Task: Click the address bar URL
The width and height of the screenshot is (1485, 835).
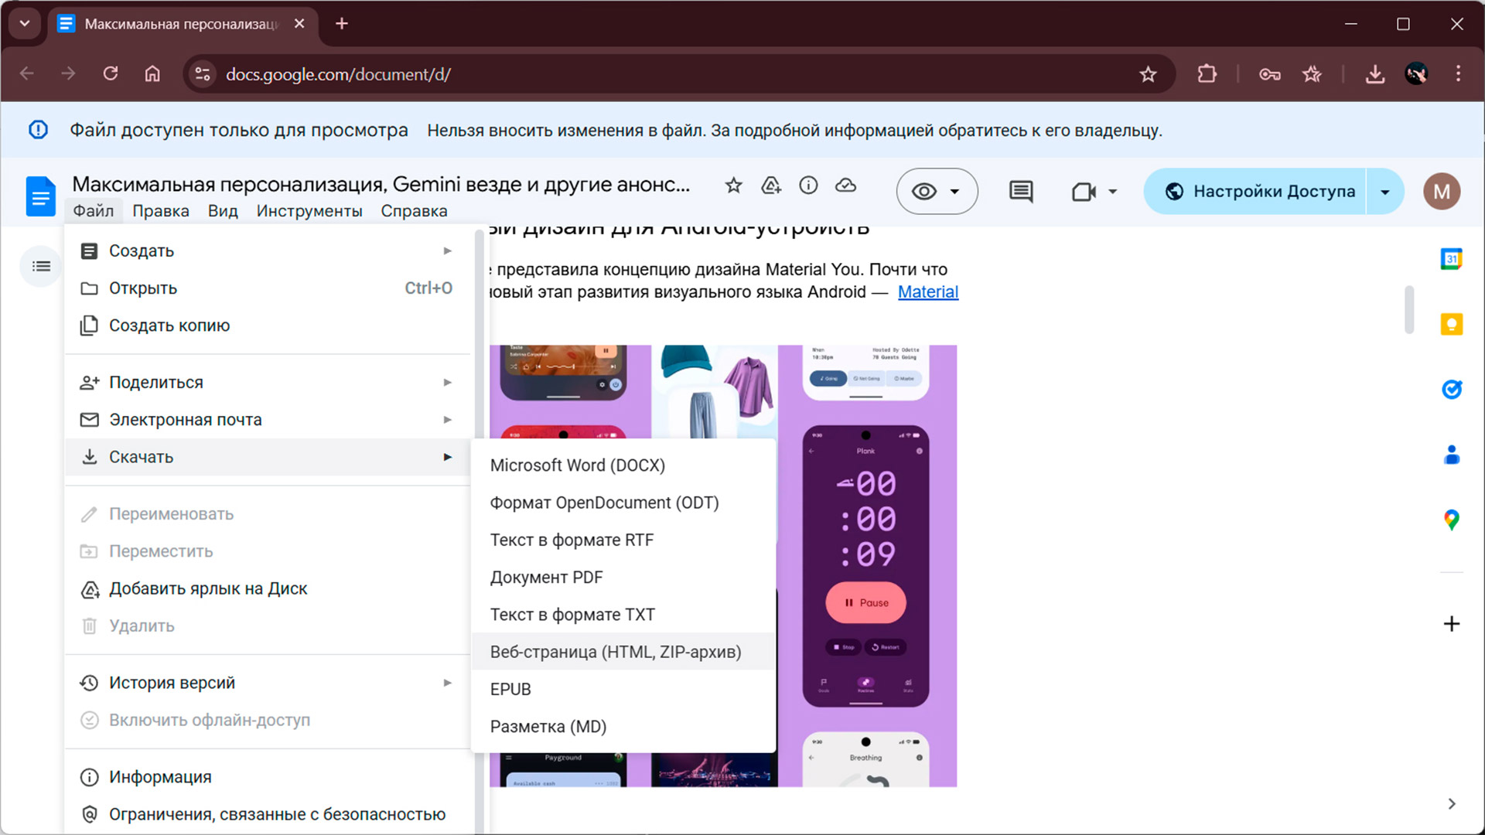Action: coord(338,74)
